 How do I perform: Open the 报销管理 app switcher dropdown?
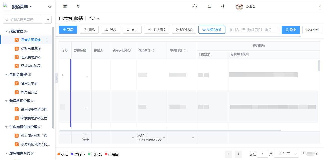pos(22,7)
